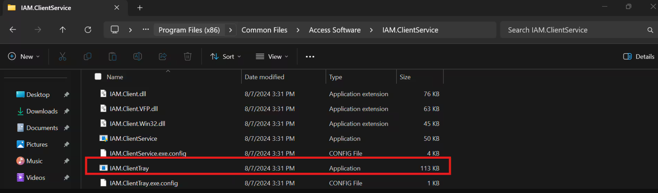658x193 pixels.
Task: Click the Search IAM.ClientService field
Action: click(573, 30)
